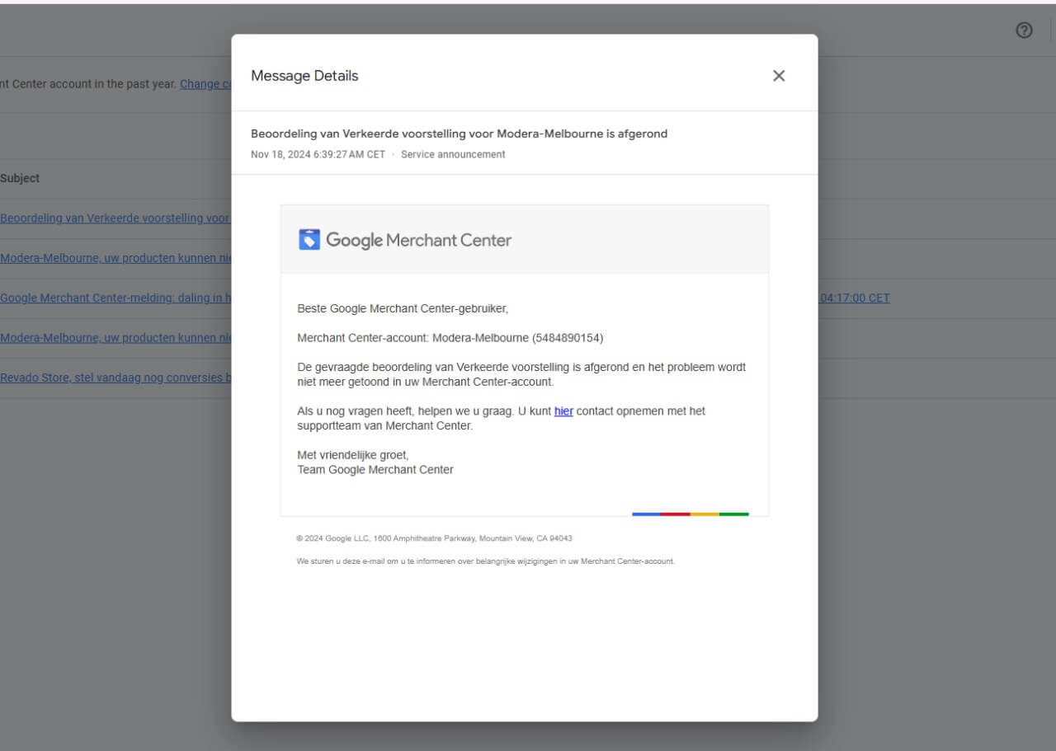Open message 'Beoordeling van Verkeerde voorstelling voor' in list
The width and height of the screenshot is (1056, 751).
pyautogui.click(x=115, y=218)
